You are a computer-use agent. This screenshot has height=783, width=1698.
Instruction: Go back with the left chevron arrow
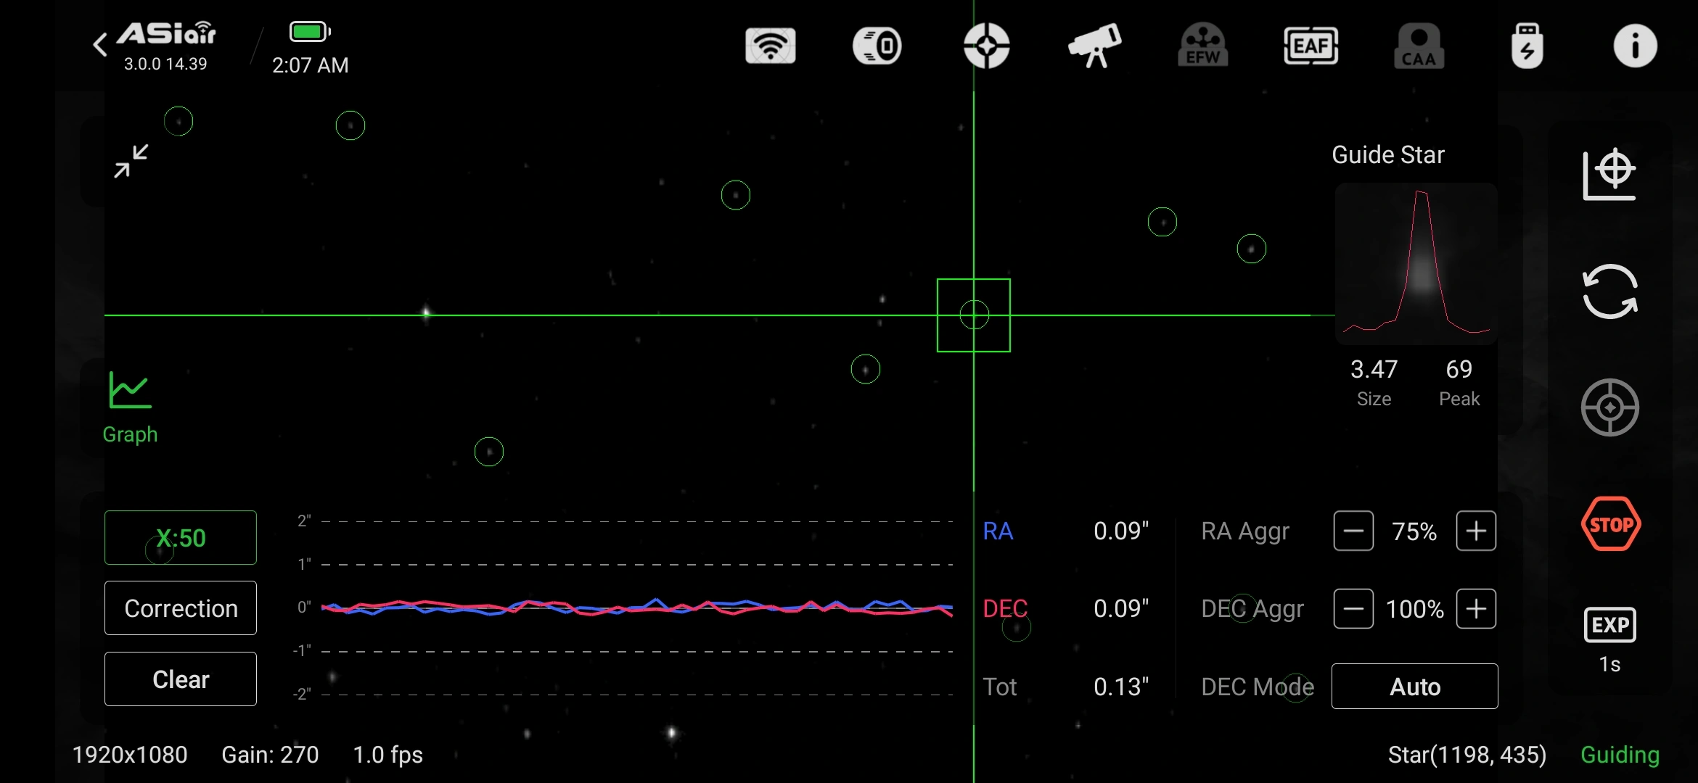(100, 45)
